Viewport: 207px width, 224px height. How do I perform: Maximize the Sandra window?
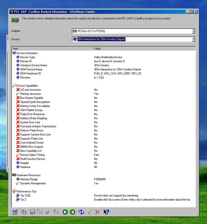pyautogui.click(x=192, y=12)
